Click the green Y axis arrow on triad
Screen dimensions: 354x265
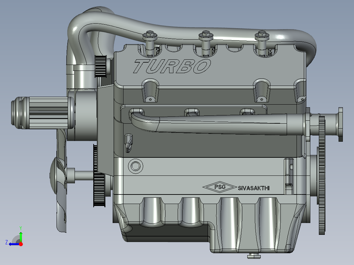21,236
